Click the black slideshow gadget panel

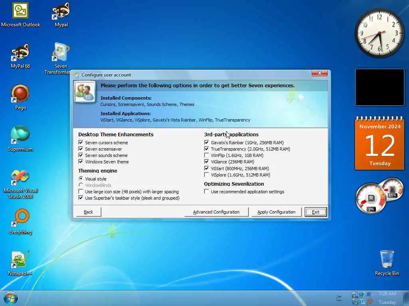coord(379,87)
